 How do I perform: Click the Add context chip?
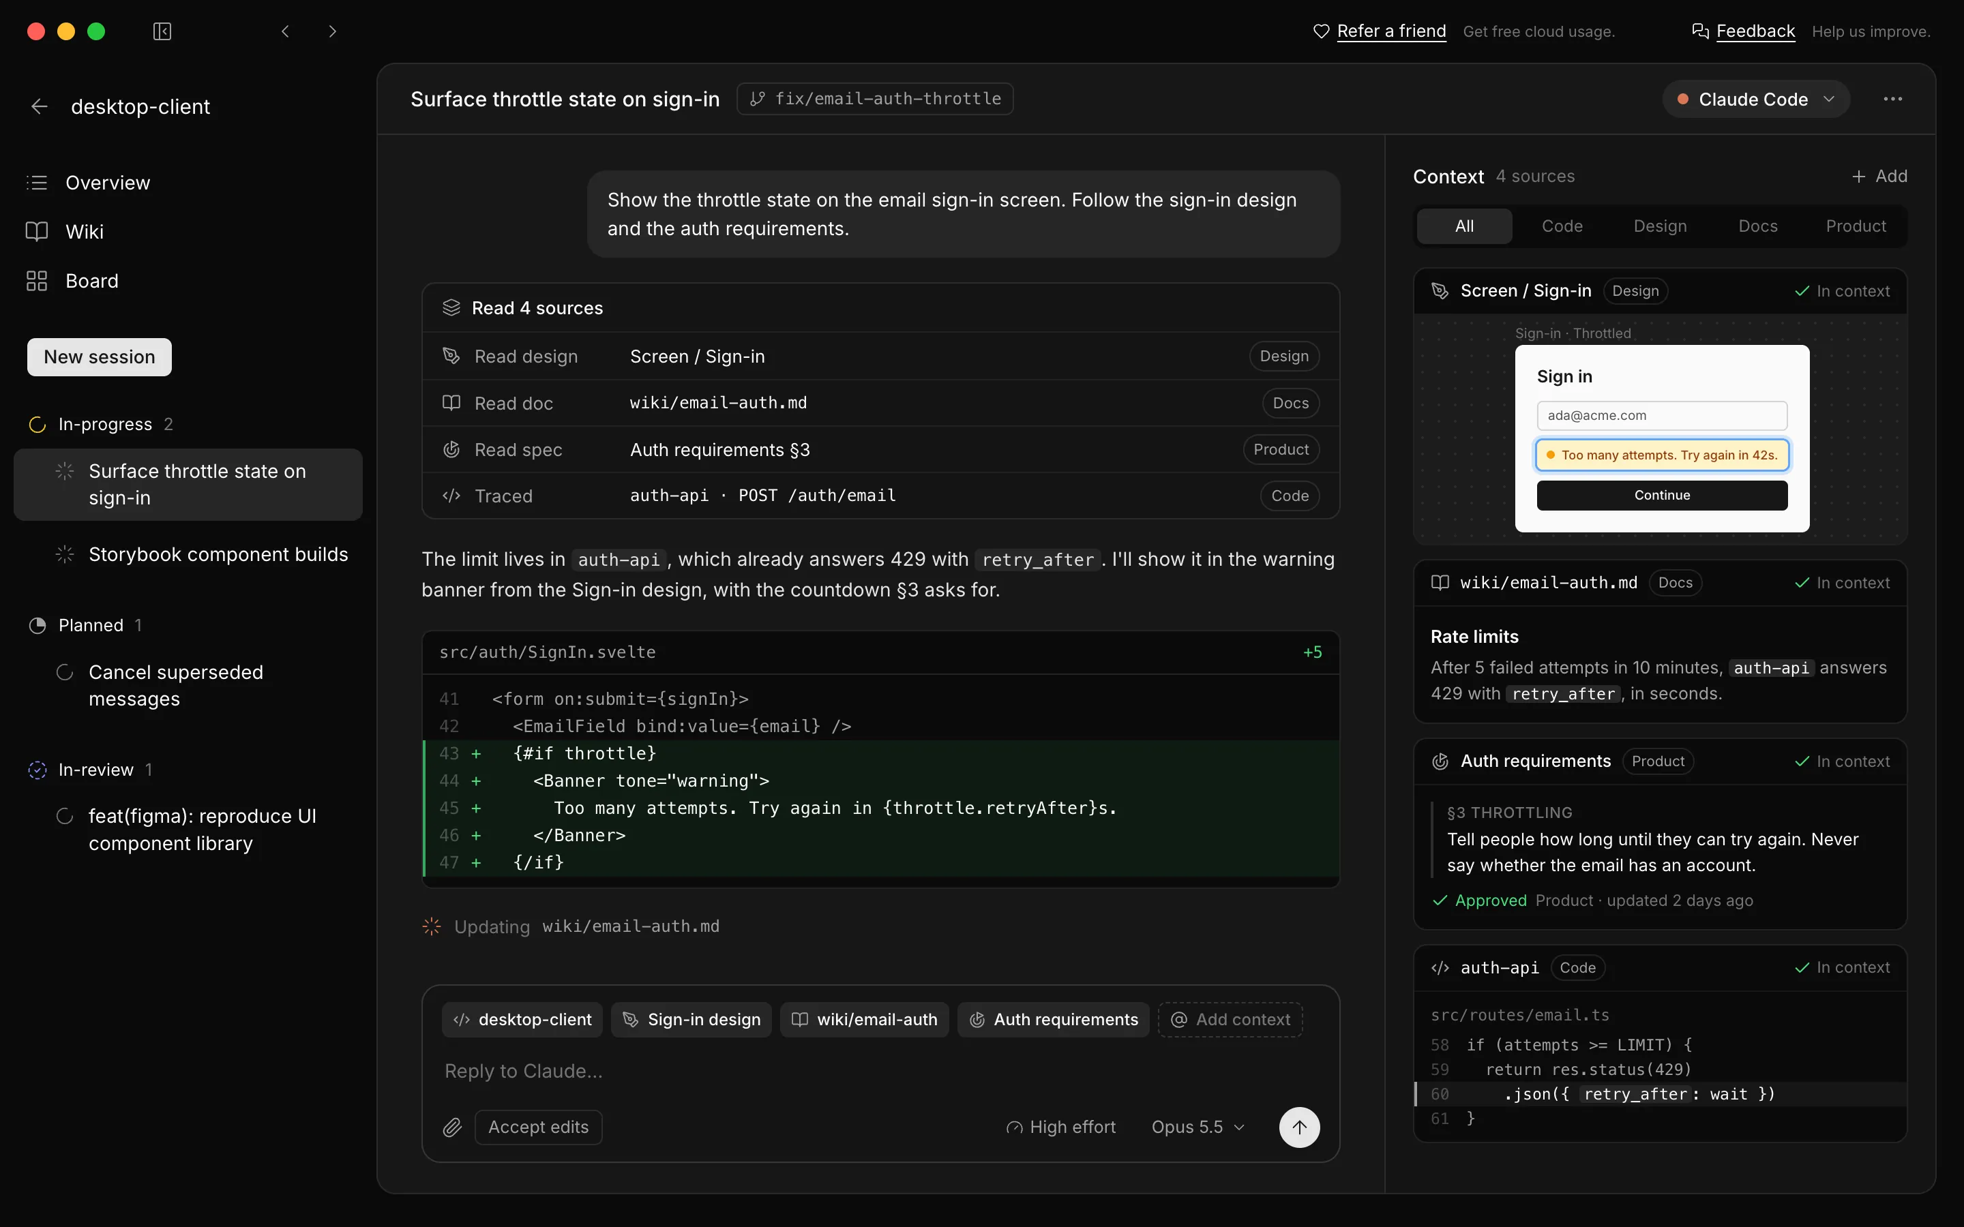pos(1230,1020)
